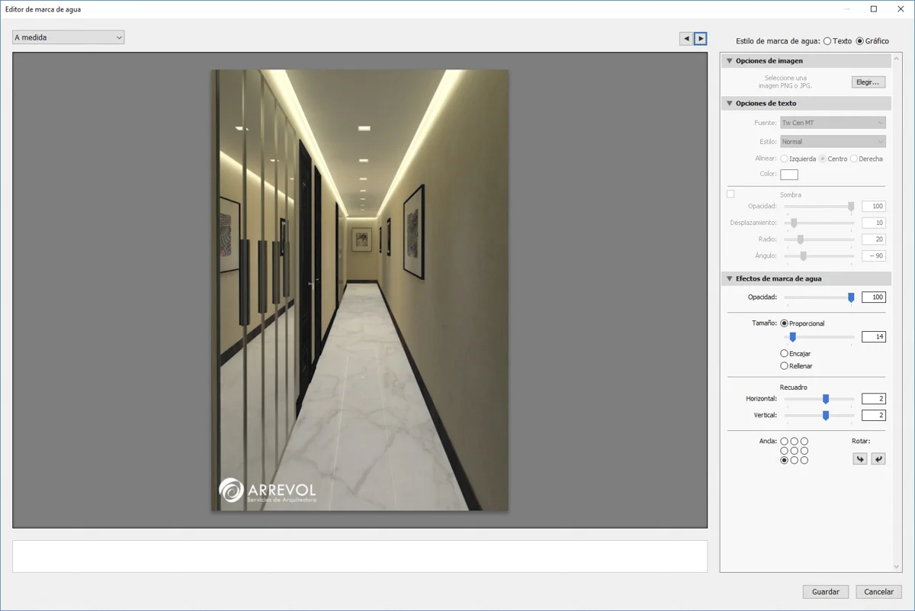Click the size value field showing 14
The width and height of the screenshot is (915, 611).
coord(874,337)
